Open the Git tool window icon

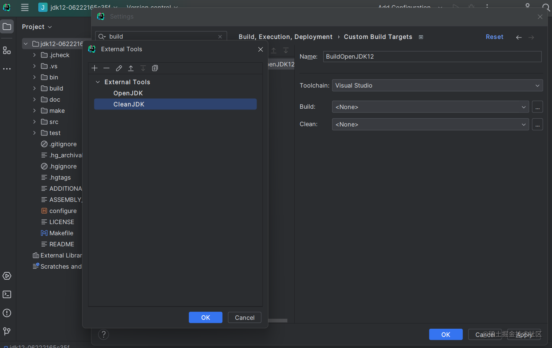[7, 331]
